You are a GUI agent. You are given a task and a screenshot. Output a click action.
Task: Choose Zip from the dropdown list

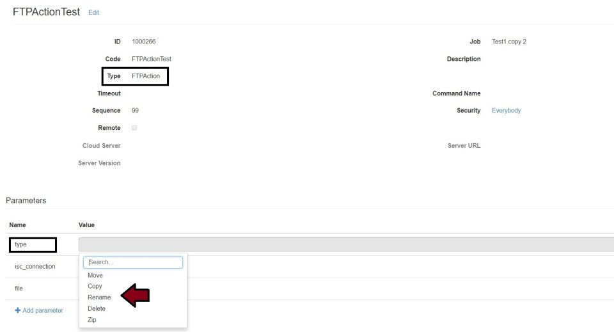click(x=91, y=319)
